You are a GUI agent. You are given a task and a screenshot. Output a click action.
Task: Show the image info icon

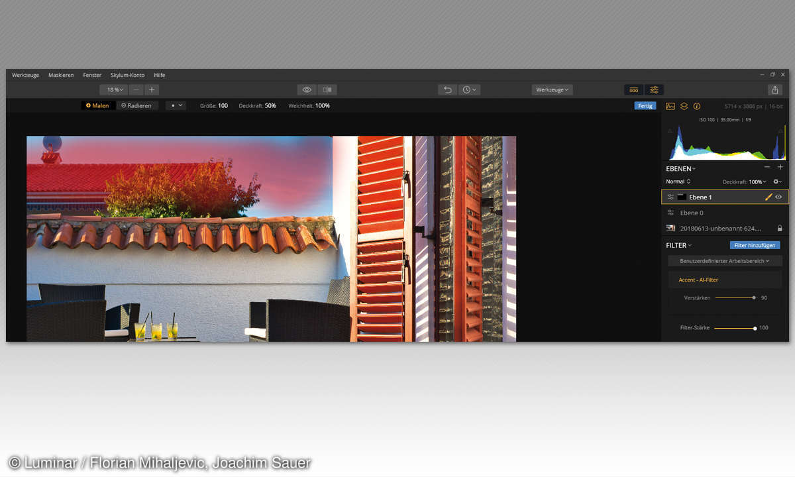tap(697, 106)
